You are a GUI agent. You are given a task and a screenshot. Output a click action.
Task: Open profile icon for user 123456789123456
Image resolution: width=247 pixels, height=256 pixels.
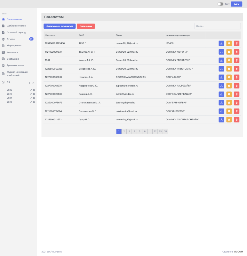(x=221, y=43)
